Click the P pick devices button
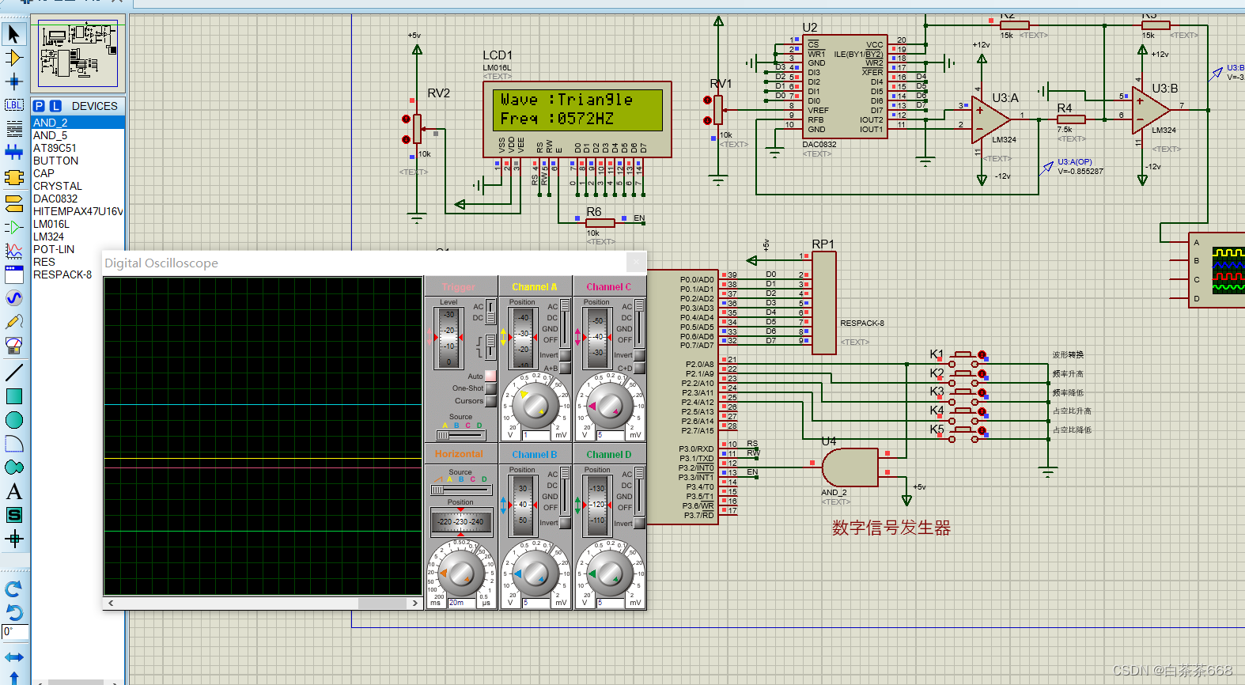 tap(39, 106)
